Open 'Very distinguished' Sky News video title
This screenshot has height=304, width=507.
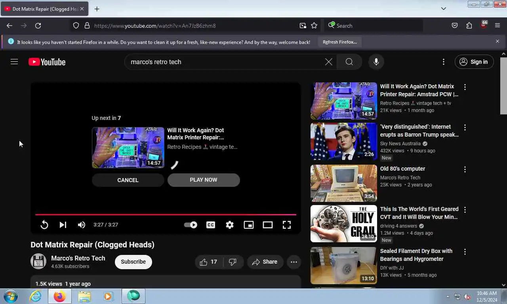coord(419,131)
